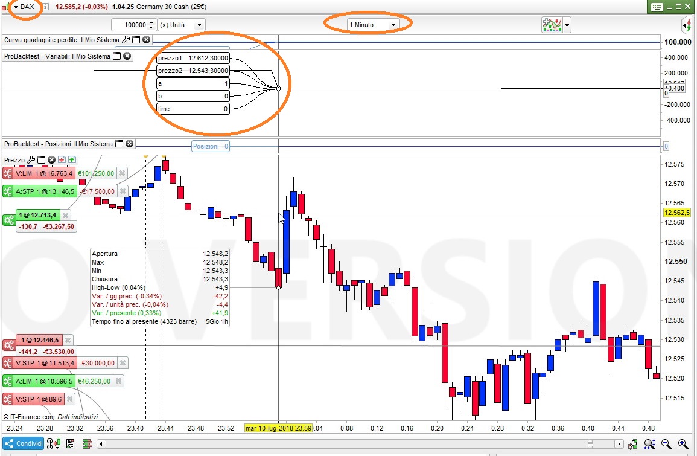Click the Posizioni 0 label

pos(210,146)
